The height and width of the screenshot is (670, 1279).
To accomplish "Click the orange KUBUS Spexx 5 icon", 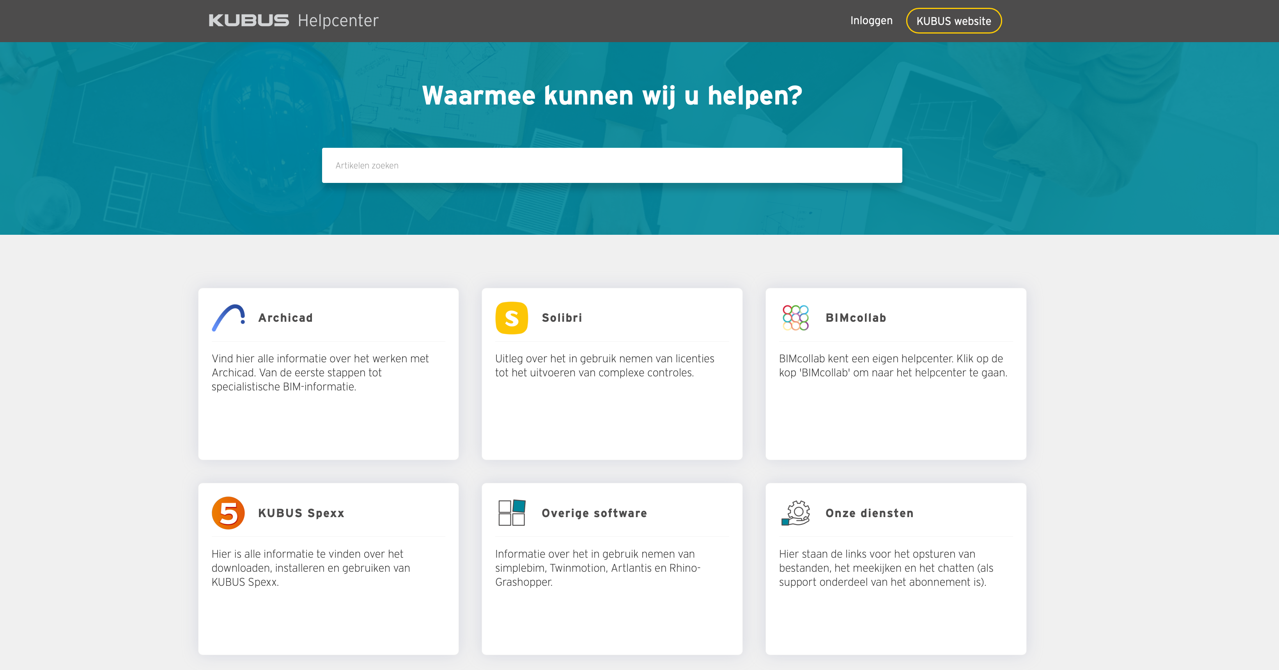I will point(229,513).
